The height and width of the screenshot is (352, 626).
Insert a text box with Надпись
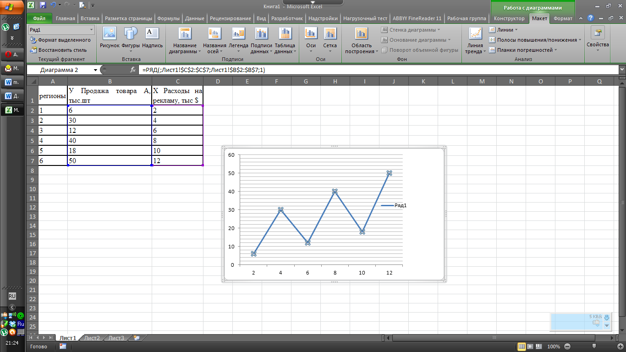tap(152, 38)
